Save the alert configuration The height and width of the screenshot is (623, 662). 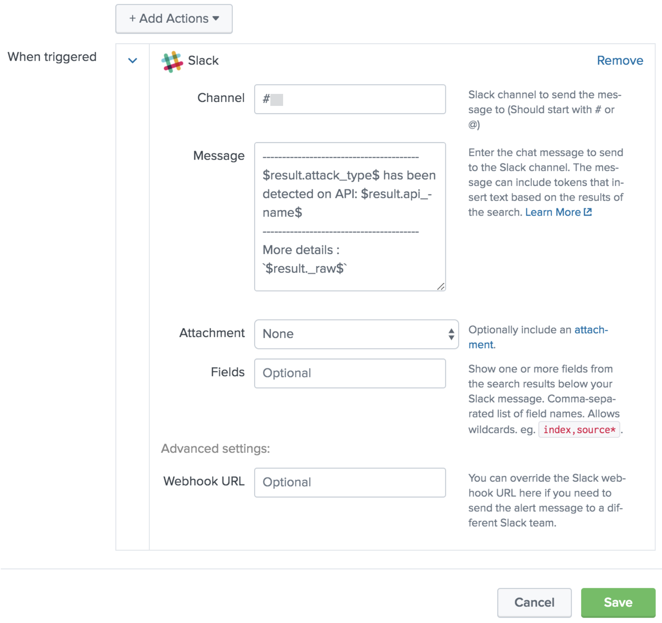618,602
